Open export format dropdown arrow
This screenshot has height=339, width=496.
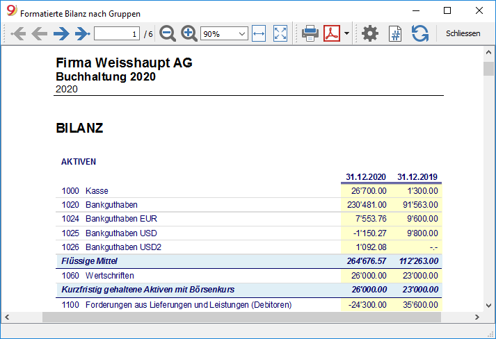click(x=346, y=33)
